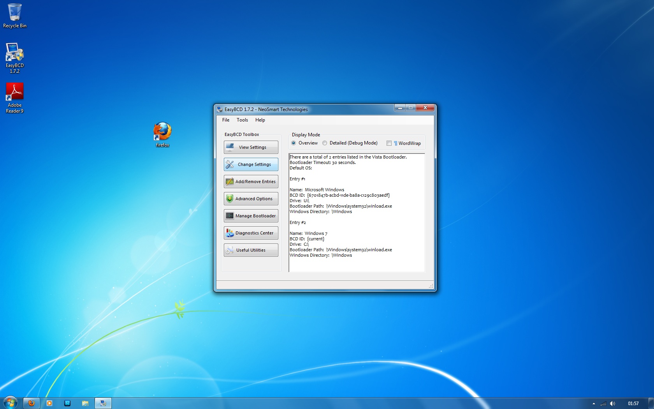Open the volume control tray icon
This screenshot has width=654, height=409.
click(x=613, y=404)
